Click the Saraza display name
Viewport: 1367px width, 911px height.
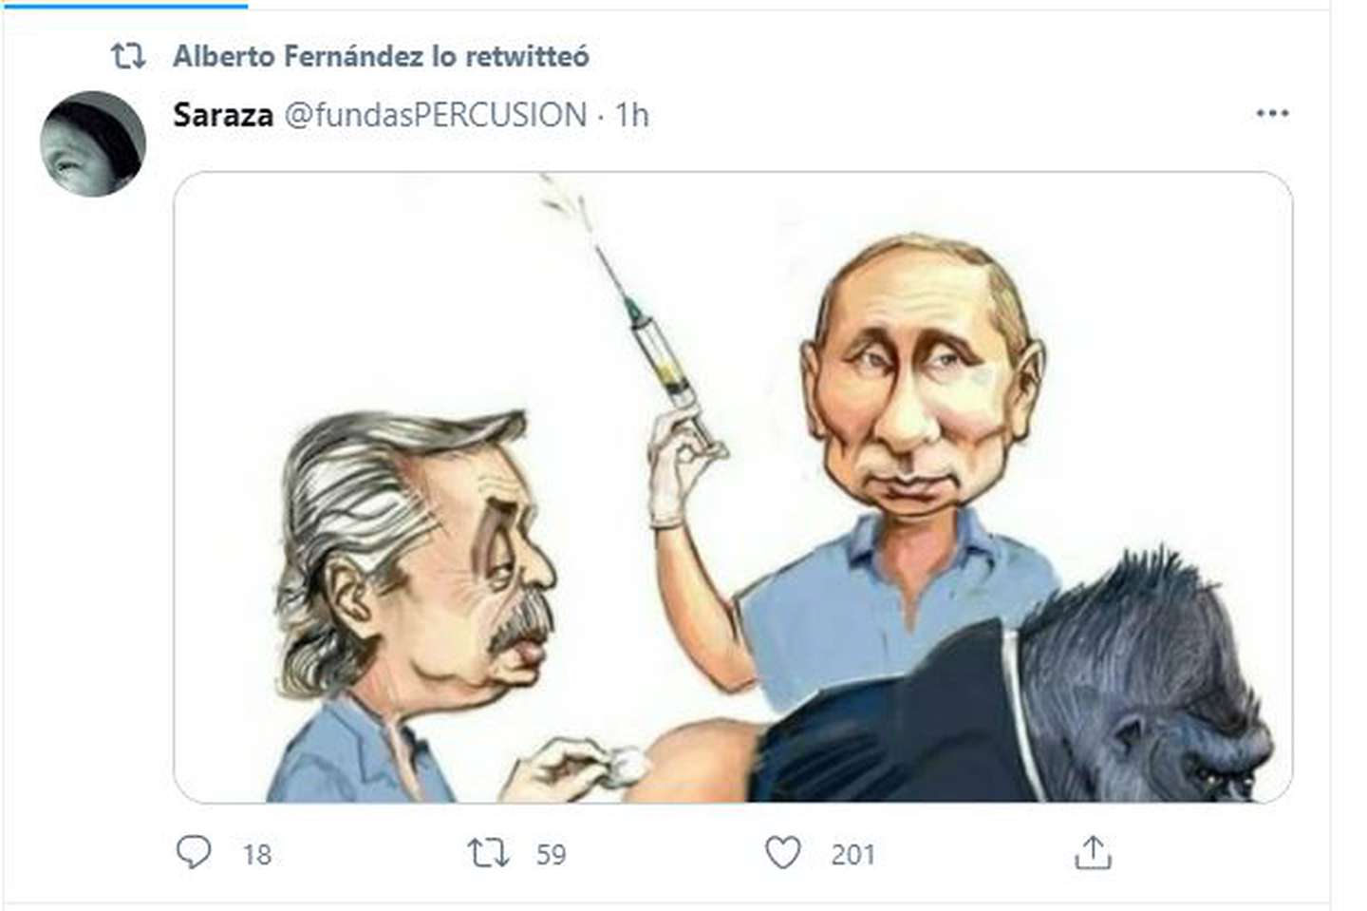[x=223, y=115]
